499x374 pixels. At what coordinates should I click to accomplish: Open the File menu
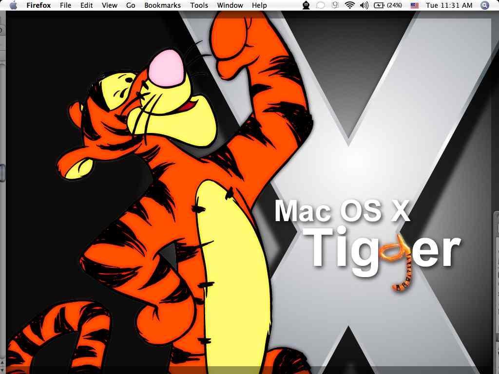[x=66, y=5]
